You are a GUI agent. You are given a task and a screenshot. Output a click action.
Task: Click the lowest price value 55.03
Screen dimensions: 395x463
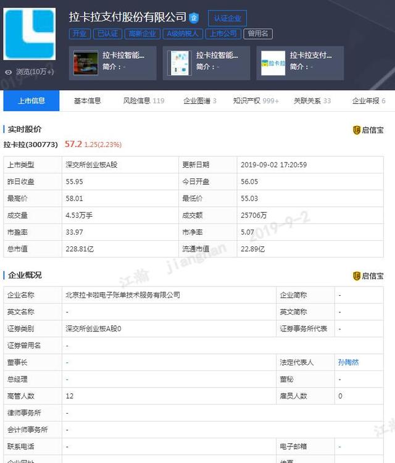click(x=249, y=198)
